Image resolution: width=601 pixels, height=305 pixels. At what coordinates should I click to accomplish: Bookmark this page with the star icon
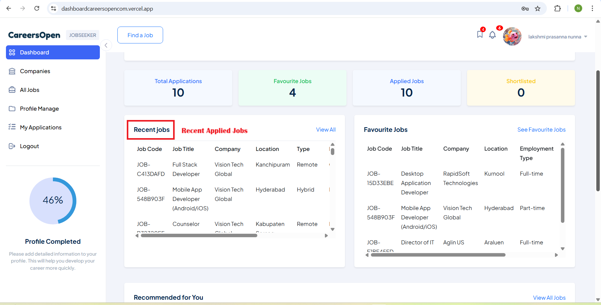pyautogui.click(x=537, y=9)
